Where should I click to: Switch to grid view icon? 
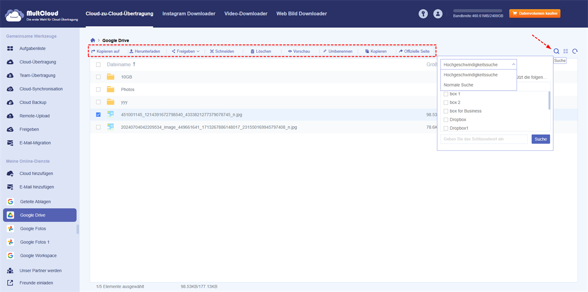pos(566,51)
